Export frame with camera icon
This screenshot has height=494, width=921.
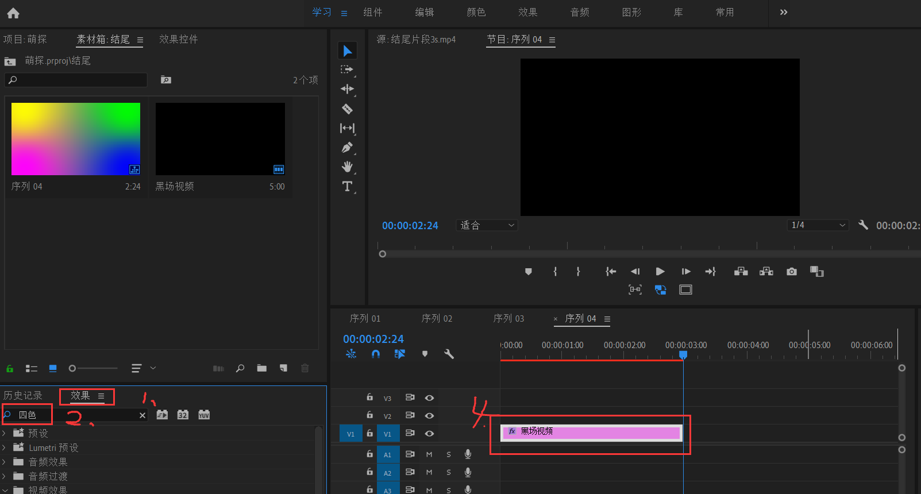[x=792, y=272]
